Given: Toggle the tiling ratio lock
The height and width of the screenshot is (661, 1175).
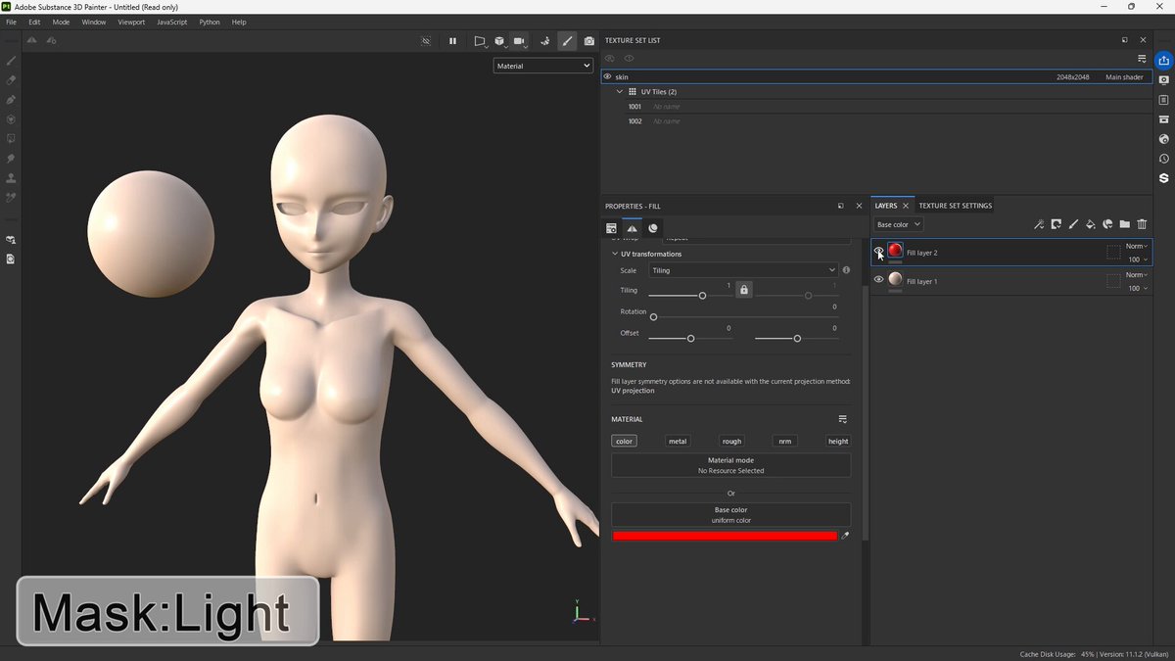Looking at the screenshot, I should [743, 290].
